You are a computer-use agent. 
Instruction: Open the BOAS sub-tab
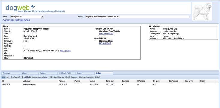pos(98,77)
